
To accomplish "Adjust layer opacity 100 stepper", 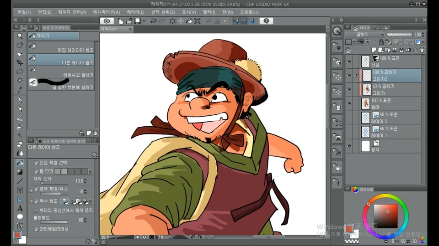I will point(423,35).
